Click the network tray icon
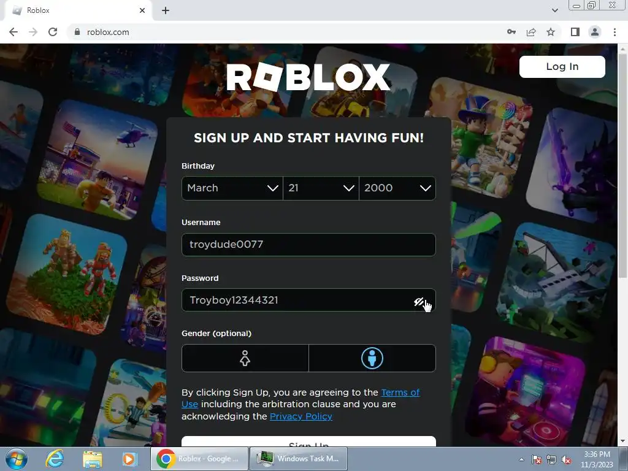This screenshot has height=471, width=628. click(x=551, y=459)
